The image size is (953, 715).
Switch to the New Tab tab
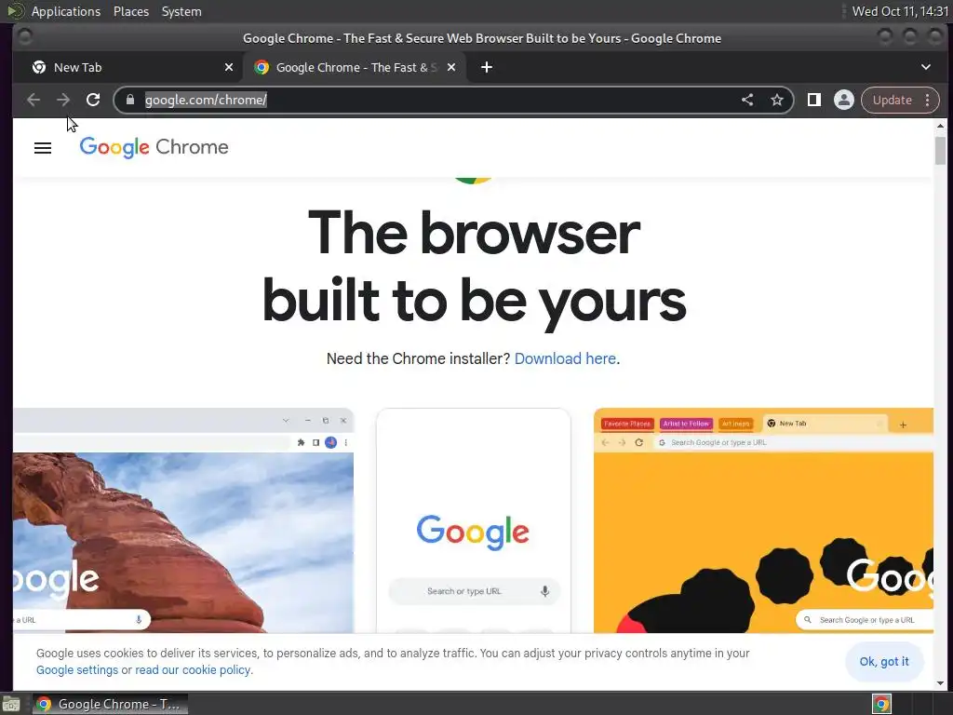tap(128, 67)
